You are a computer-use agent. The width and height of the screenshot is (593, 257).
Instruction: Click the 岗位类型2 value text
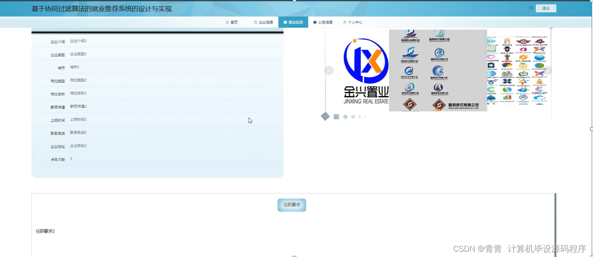tap(78, 80)
